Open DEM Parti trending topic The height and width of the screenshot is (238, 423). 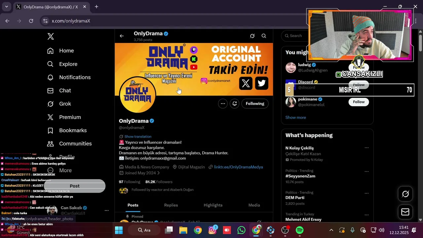coord(295,198)
